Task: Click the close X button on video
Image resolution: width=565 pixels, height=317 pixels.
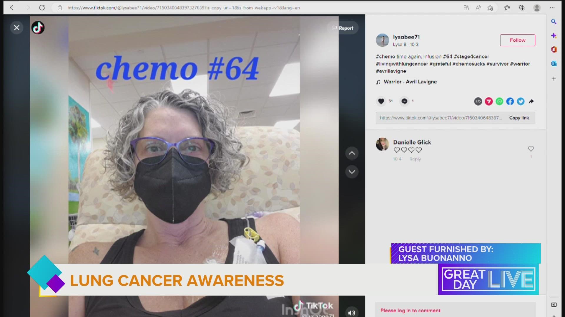Action: click(16, 27)
